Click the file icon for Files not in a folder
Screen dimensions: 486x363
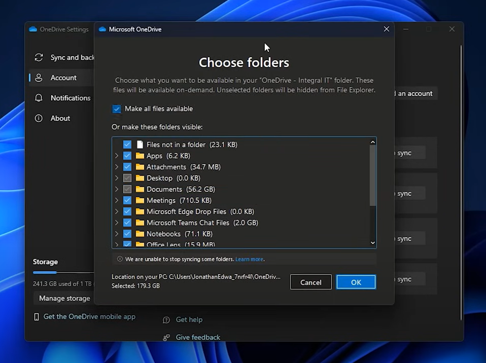tap(140, 144)
